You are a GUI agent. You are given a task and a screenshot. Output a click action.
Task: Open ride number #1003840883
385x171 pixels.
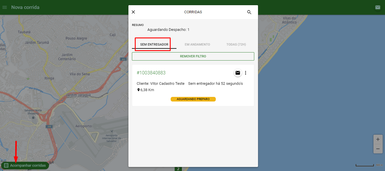[151, 73]
